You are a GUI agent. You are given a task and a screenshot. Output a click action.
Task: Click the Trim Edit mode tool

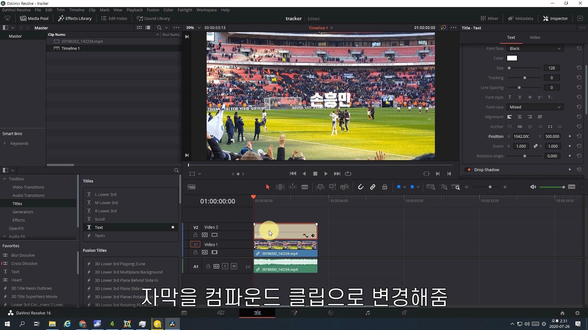pos(280,187)
